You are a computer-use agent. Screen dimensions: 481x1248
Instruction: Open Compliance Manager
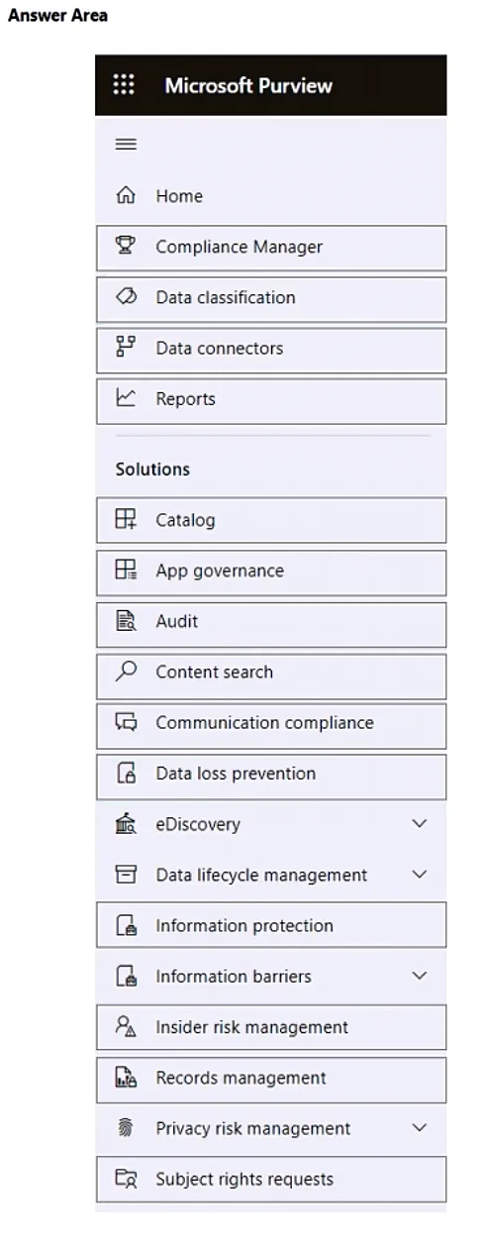point(271,248)
